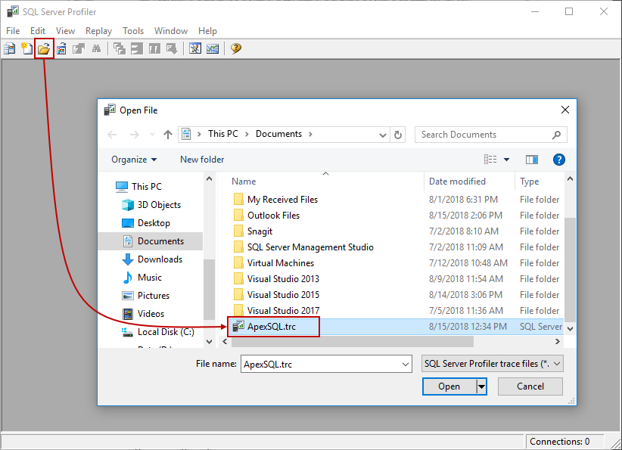622x450 pixels.
Task: Click the navigation pane scroll-down arrow
Action: point(210,341)
